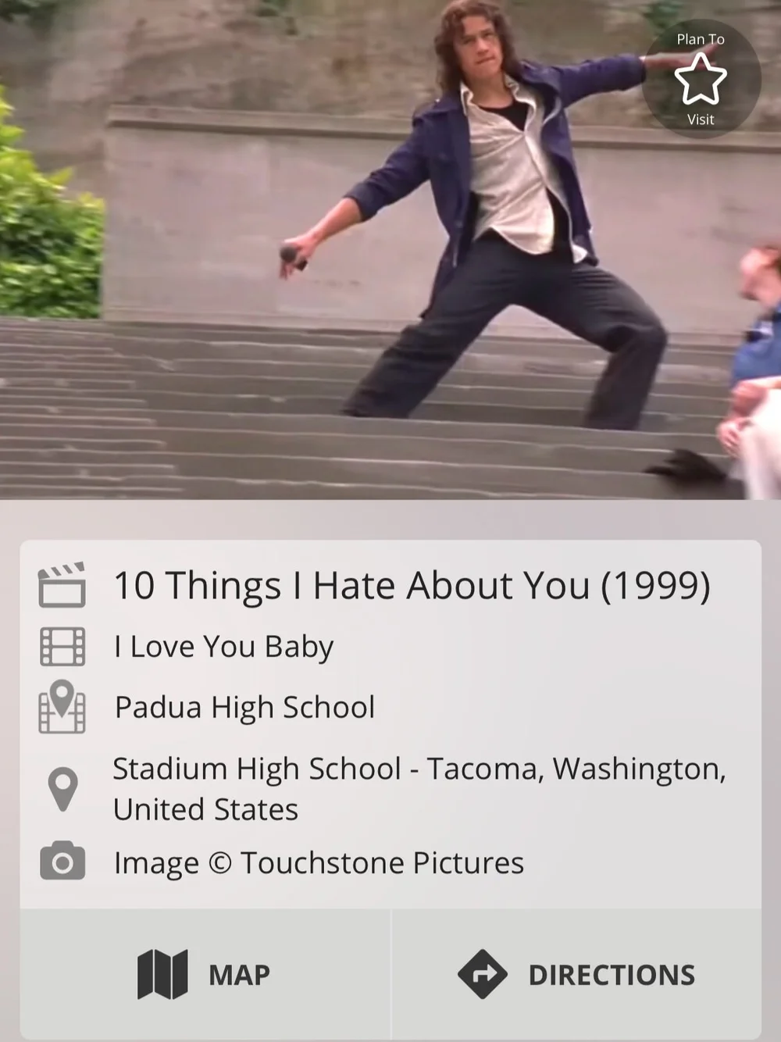The width and height of the screenshot is (781, 1042).
Task: Click the Plan To label above the star
Action: [701, 39]
